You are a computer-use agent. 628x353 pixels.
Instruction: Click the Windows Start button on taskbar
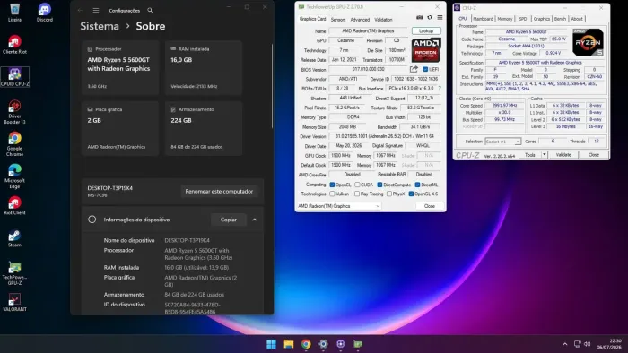click(271, 344)
